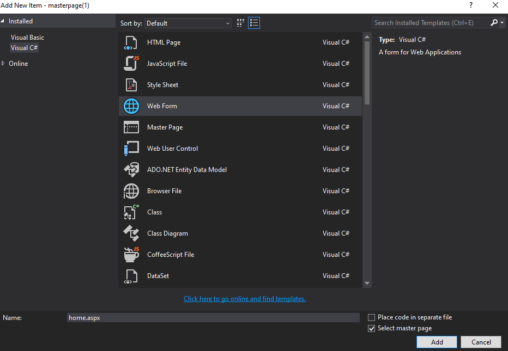Click the Web User Control label
Viewport: 508px width, 351px height.
click(x=172, y=149)
